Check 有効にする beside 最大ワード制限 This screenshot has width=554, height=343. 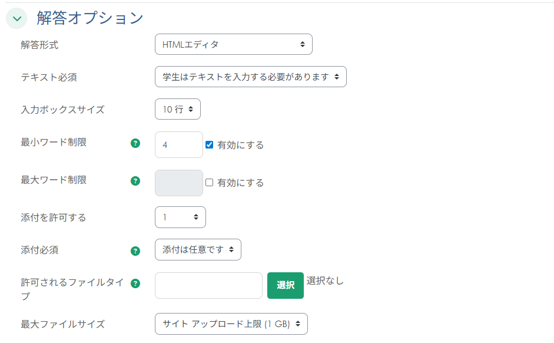point(210,183)
